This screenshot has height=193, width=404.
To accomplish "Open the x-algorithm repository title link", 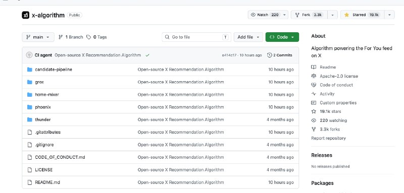I will [x=48, y=15].
